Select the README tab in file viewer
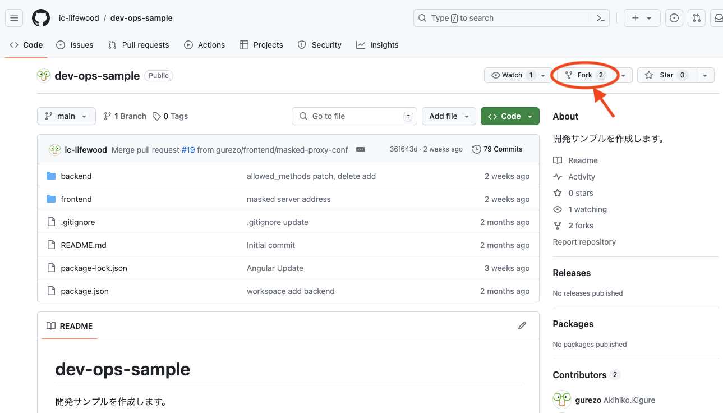 (x=70, y=326)
